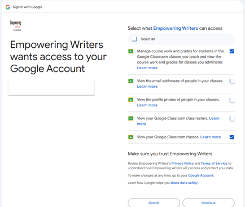Check the Select all checkbox
The width and height of the screenshot is (245, 207).
(x=134, y=39)
